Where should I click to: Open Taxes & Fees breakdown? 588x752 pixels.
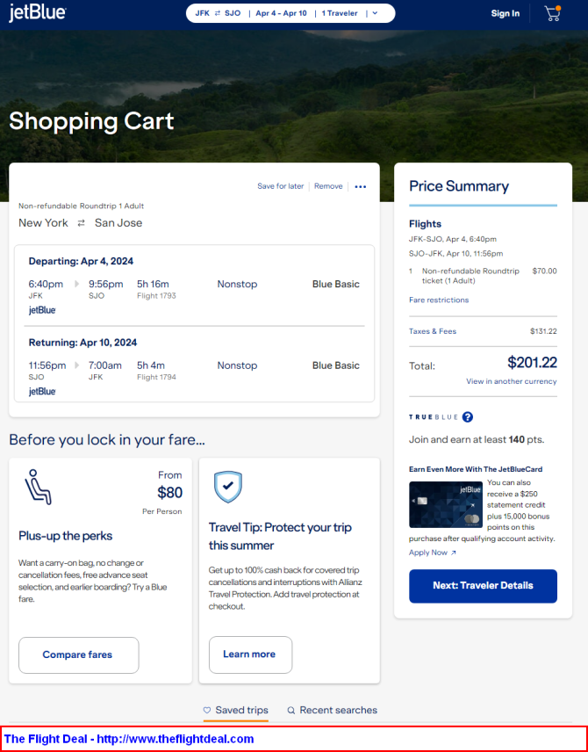(x=433, y=331)
